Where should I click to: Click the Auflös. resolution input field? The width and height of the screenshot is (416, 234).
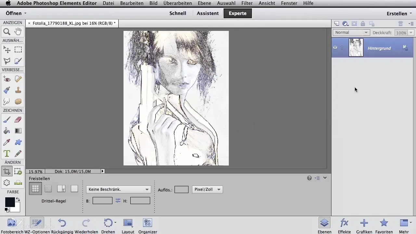click(181, 189)
